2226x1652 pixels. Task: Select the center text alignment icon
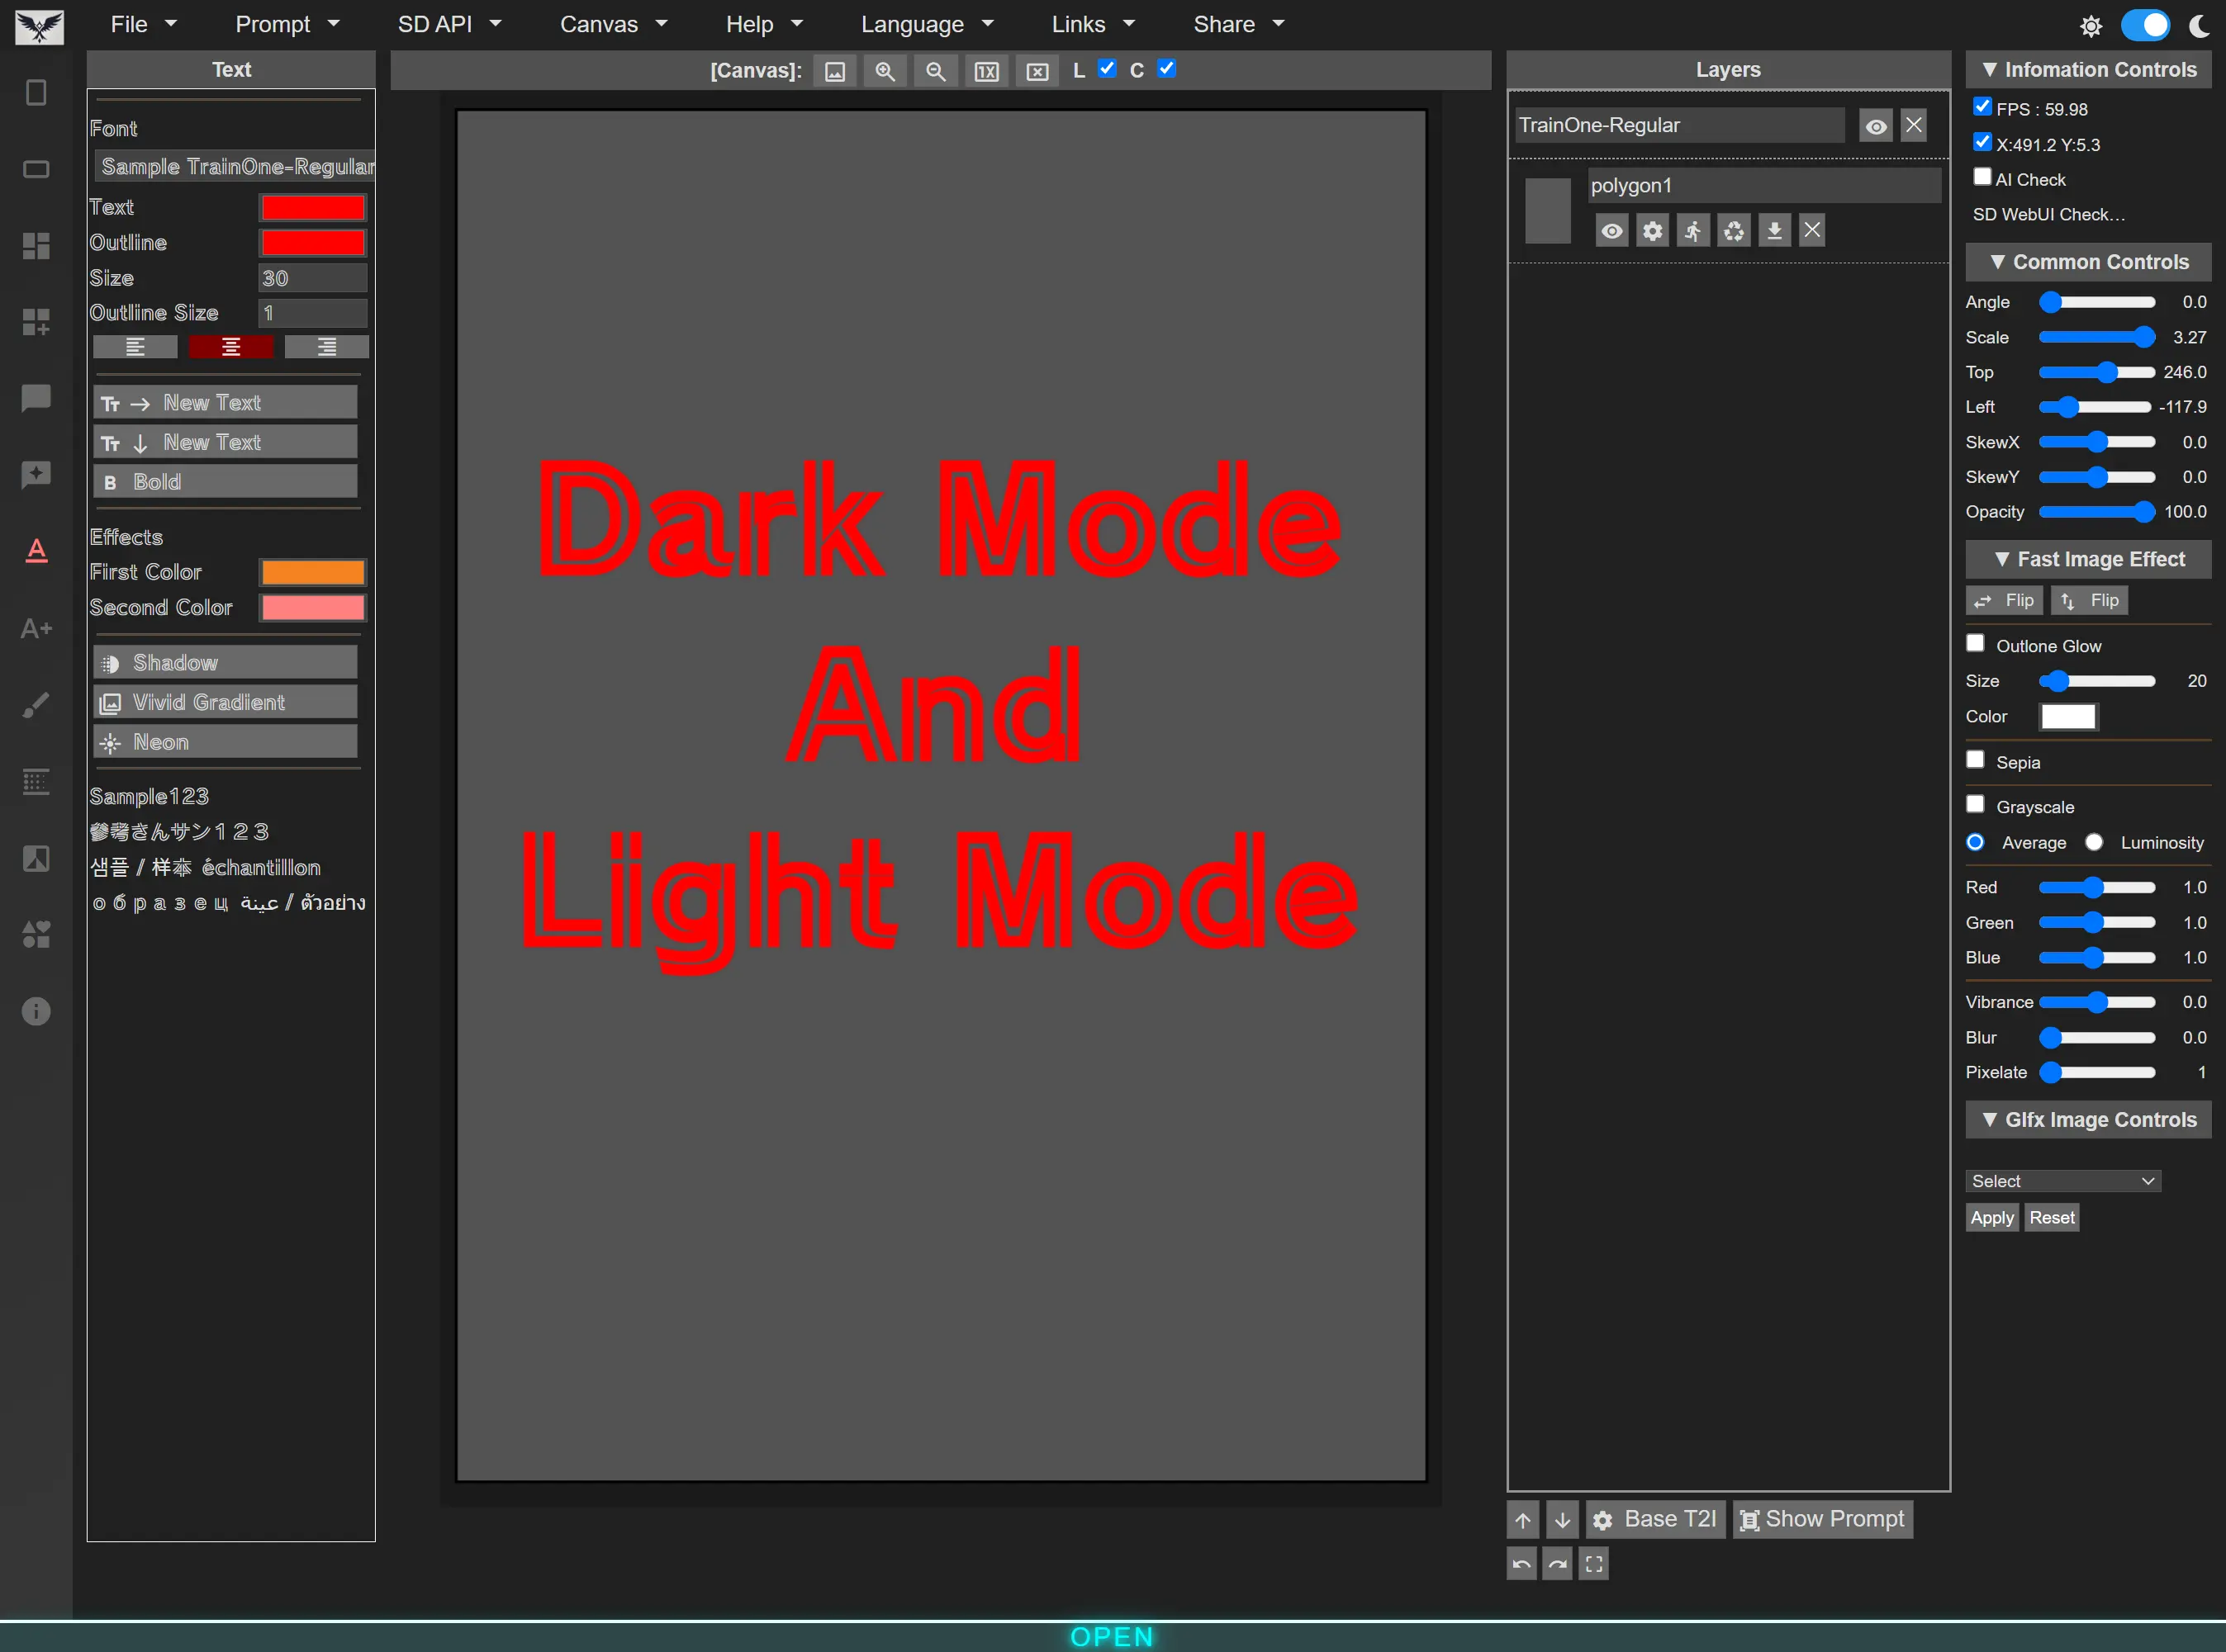231,347
